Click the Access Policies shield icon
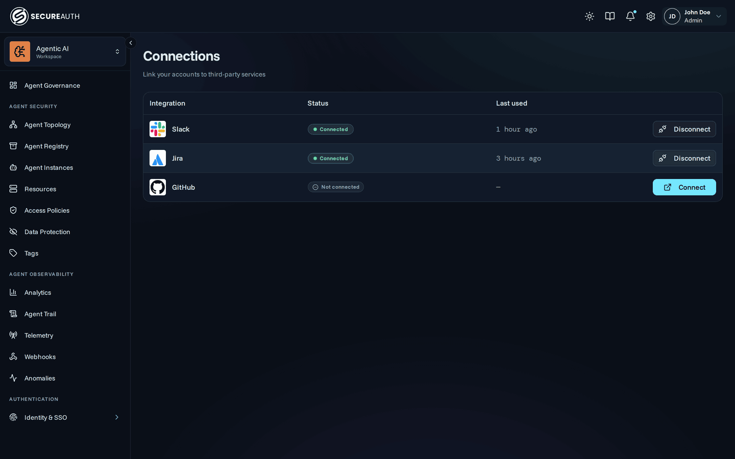The width and height of the screenshot is (735, 459). click(13, 210)
